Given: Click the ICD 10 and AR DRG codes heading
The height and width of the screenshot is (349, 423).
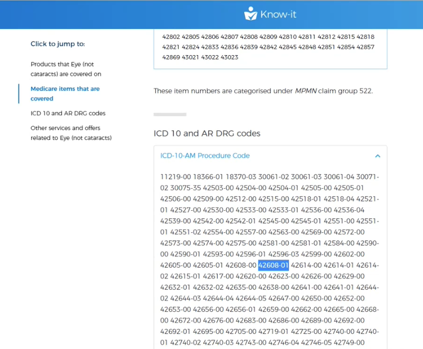Looking at the screenshot, I should pos(207,134).
